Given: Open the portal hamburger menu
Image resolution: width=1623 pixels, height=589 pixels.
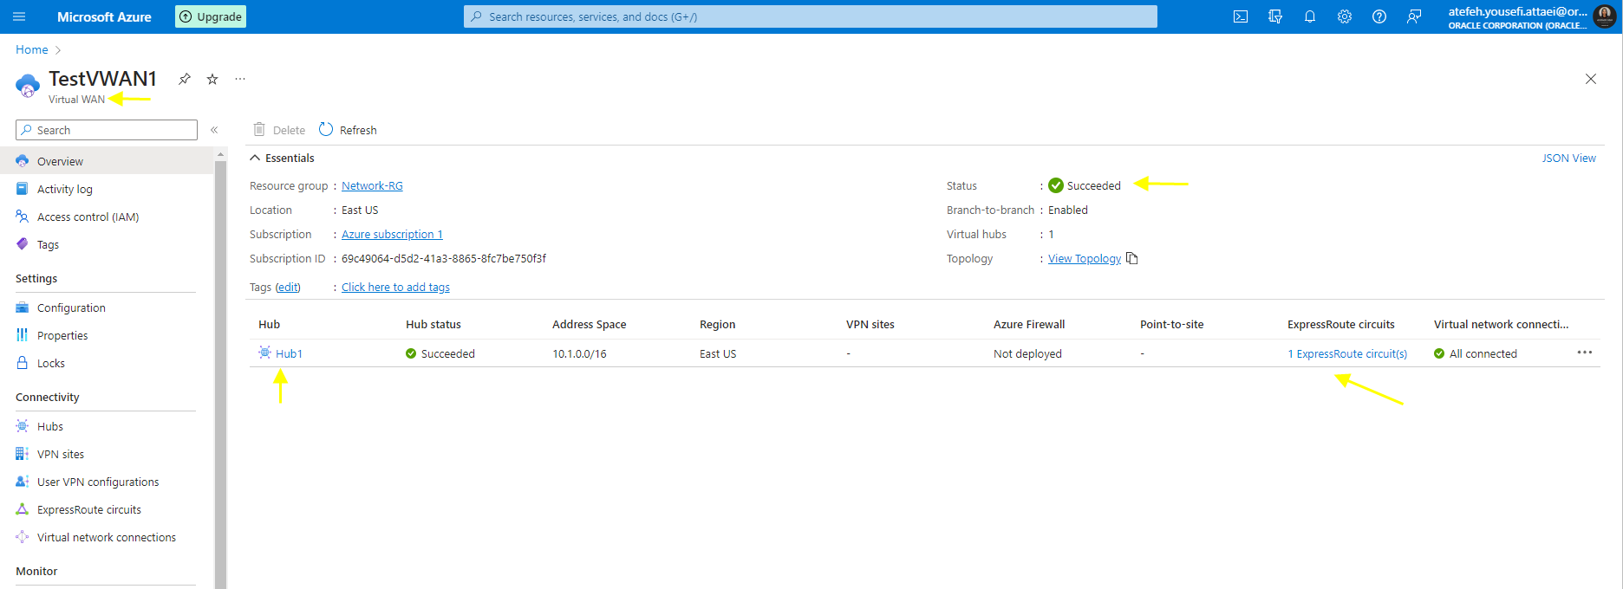Looking at the screenshot, I should click(19, 16).
